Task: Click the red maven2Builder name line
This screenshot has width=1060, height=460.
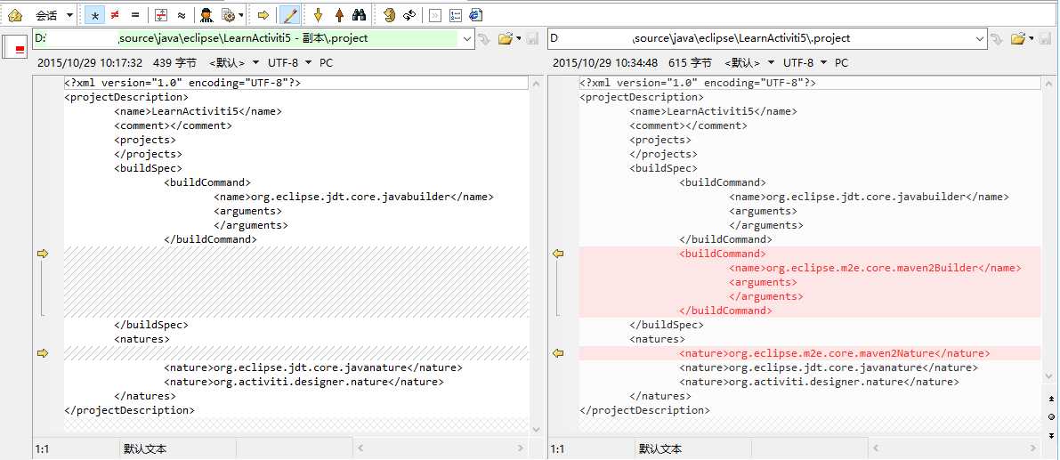Action: (875, 268)
